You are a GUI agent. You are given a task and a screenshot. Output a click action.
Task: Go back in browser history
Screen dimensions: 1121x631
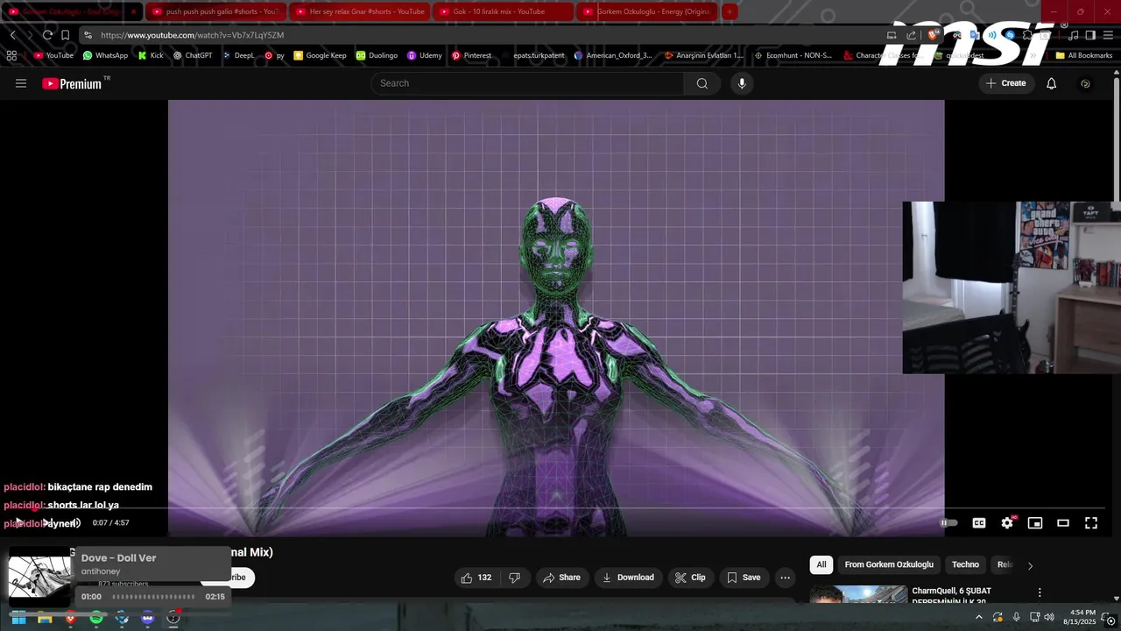coord(12,35)
